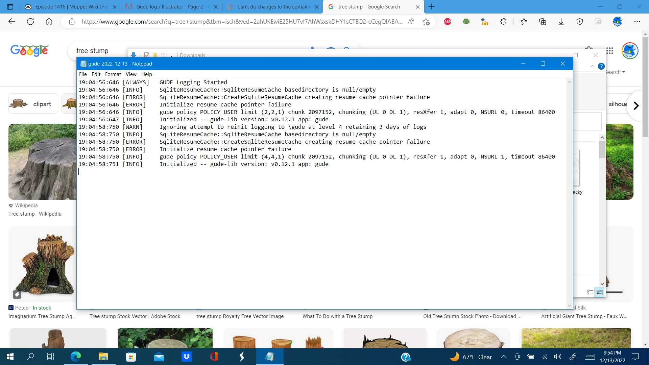Viewport: 649px width, 365px height.
Task: Open Dropbox from the taskbar
Action: point(186,357)
